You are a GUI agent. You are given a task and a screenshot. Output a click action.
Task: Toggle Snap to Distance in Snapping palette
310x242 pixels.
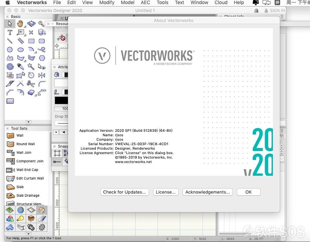tap(57, 162)
